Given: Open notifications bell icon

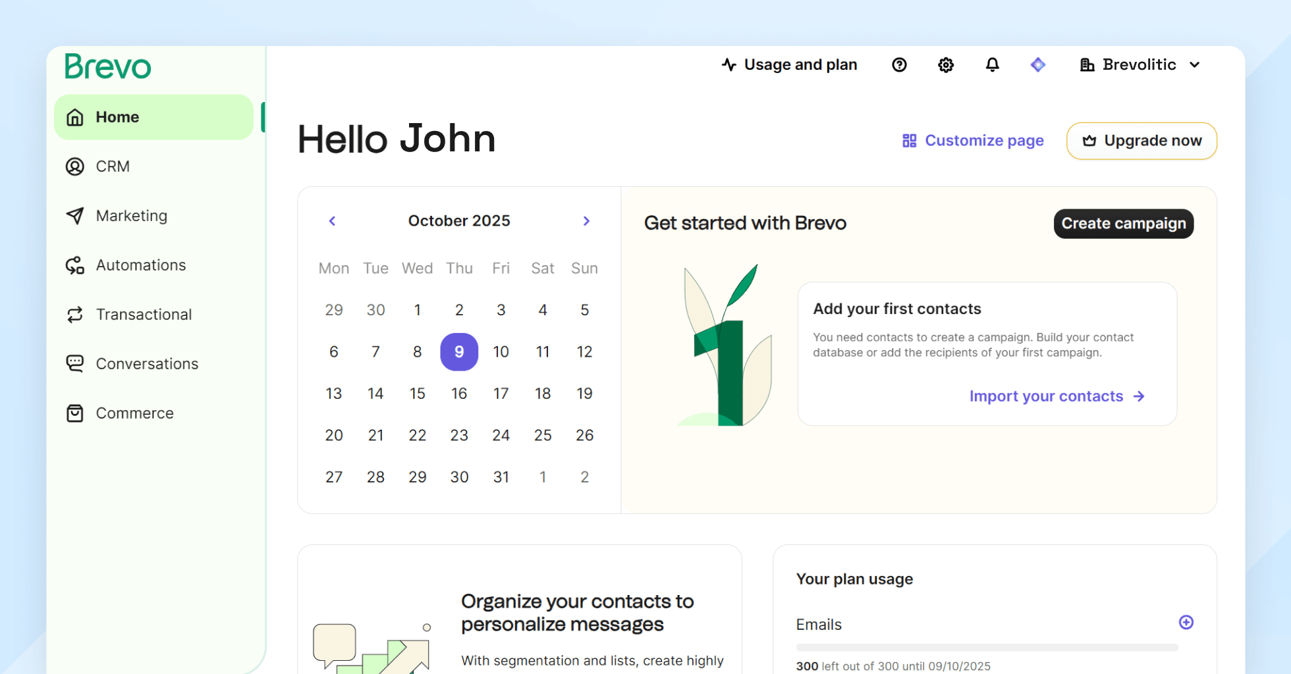Looking at the screenshot, I should 992,65.
